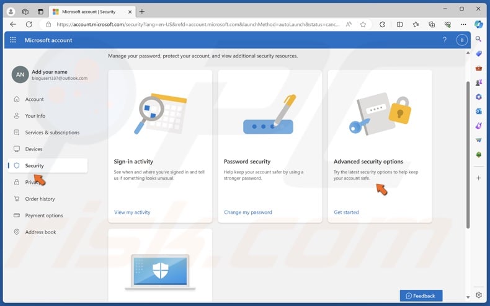Click Get started under Advanced security options
490x306 pixels.
pos(346,212)
